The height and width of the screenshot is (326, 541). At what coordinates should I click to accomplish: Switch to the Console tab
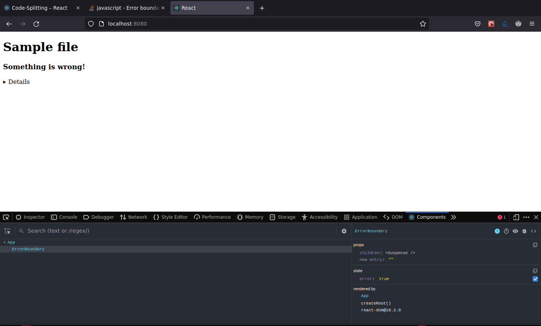[64, 217]
